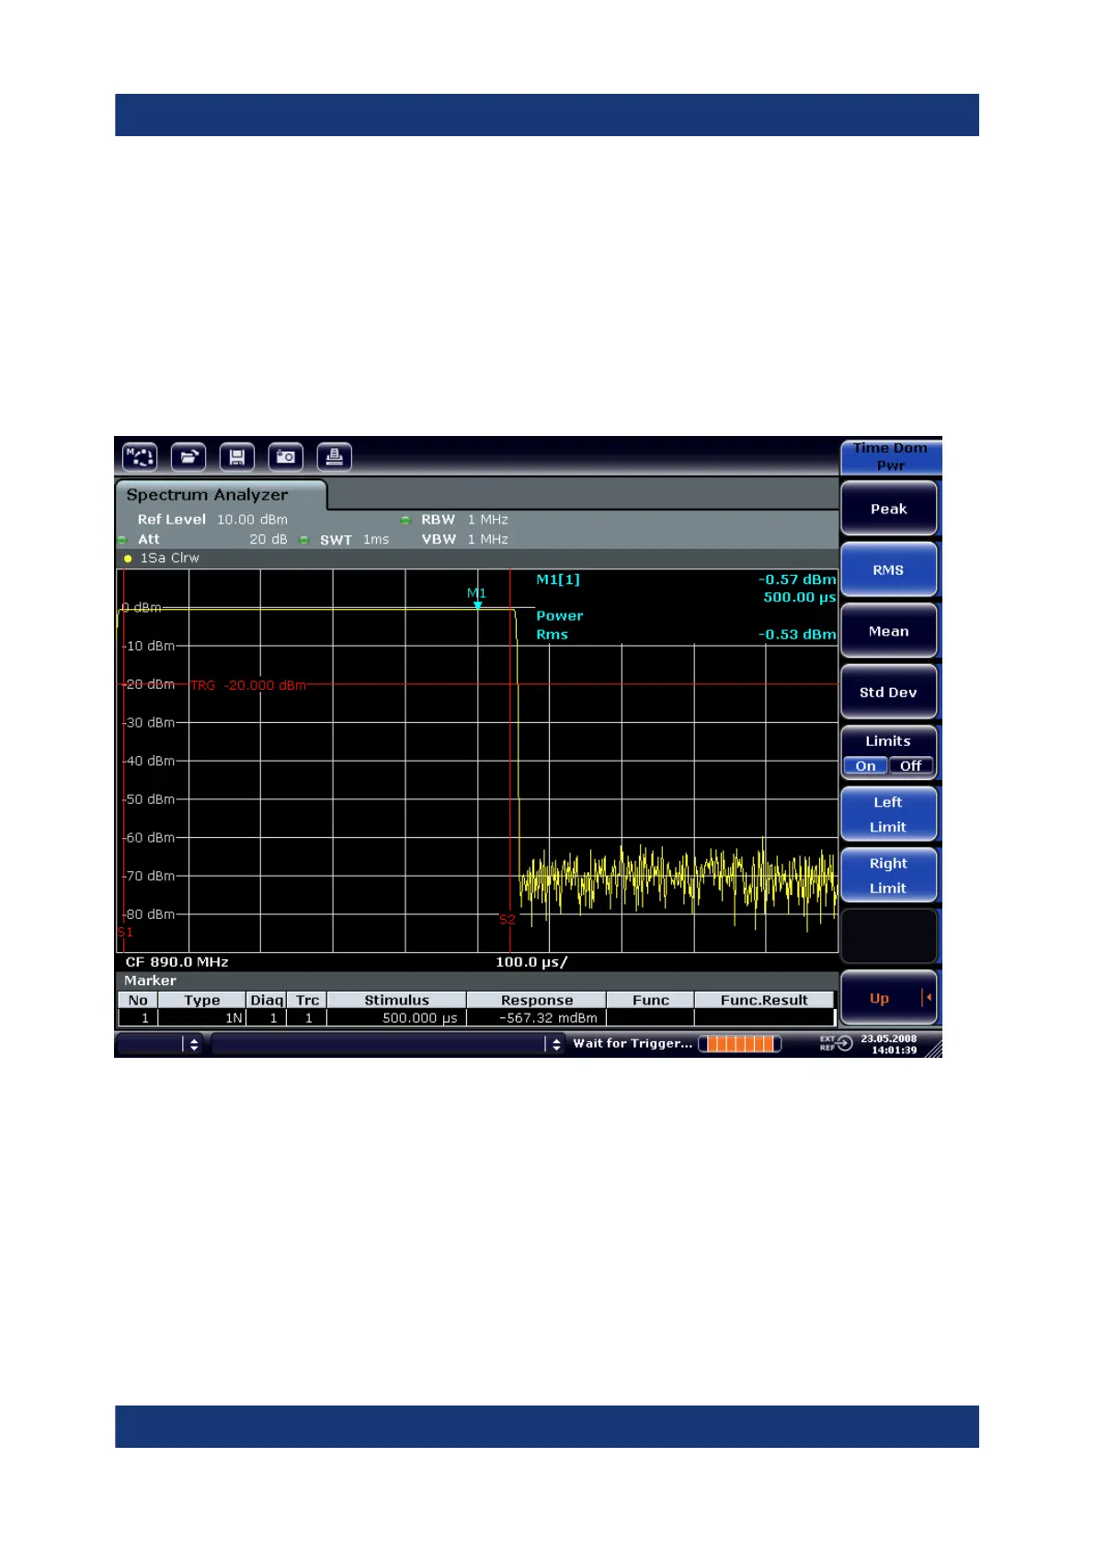Choose the Mean softkey
Image resolution: width=1095 pixels, height=1549 pixels.
(x=888, y=631)
